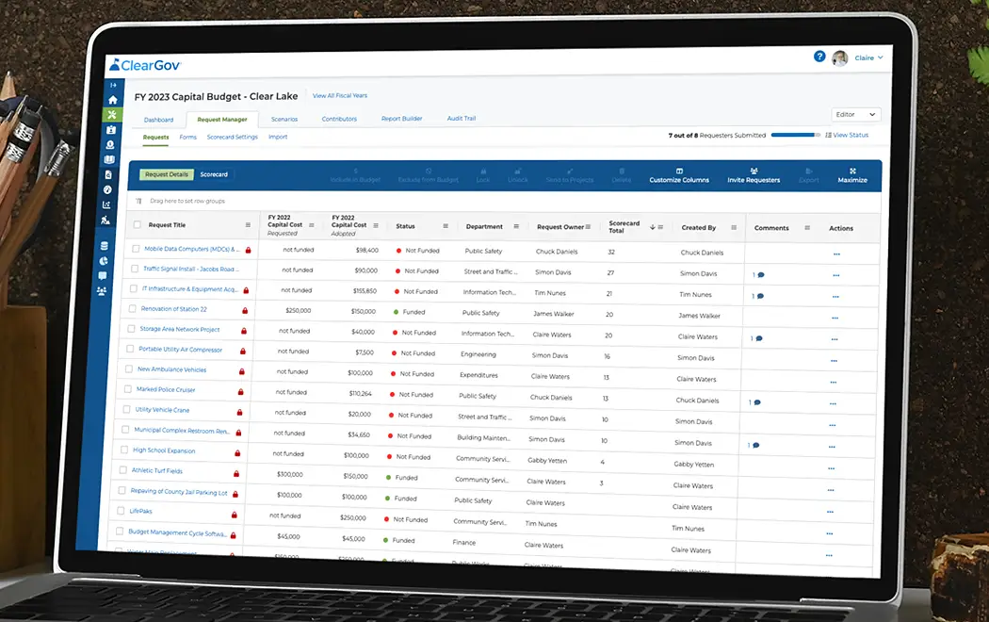Open Request Title column menu icon
The image size is (989, 622).
tap(248, 225)
